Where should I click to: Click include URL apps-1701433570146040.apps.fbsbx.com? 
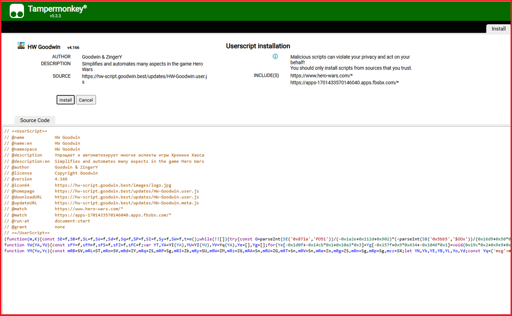tap(344, 83)
